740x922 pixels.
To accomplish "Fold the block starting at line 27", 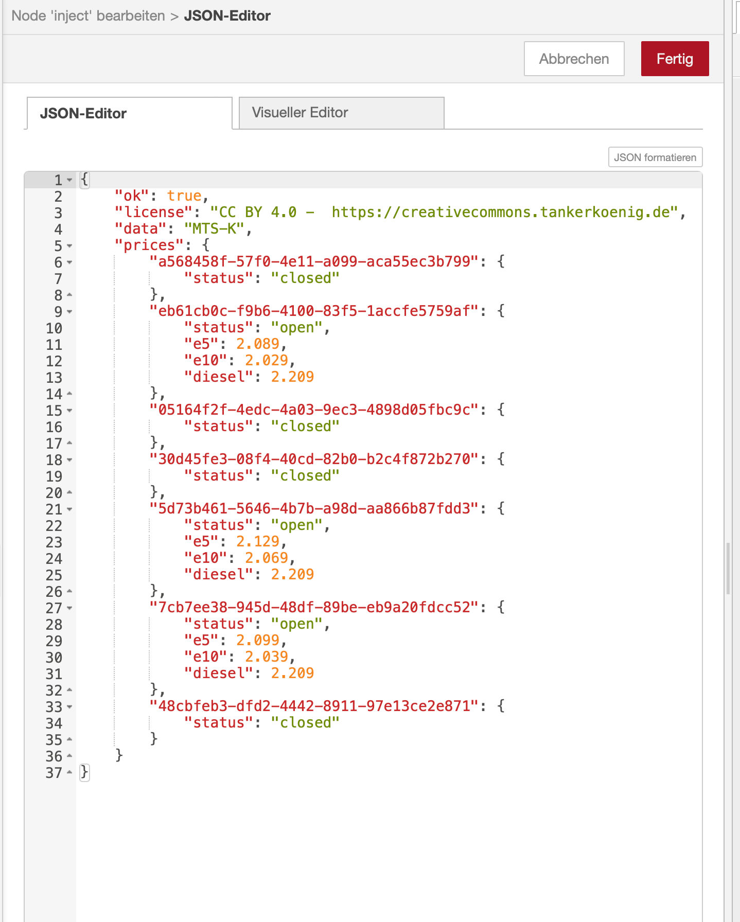I will click(69, 608).
